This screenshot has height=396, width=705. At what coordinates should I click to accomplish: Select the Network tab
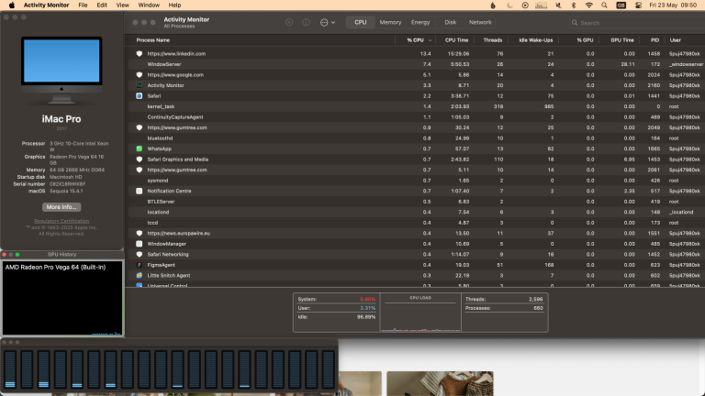(480, 22)
